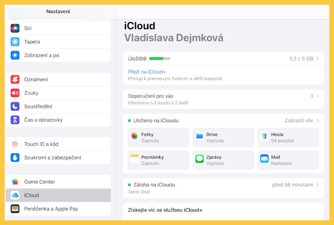
Task: Open Čas u obrazovky hourglass icon
Action: pos(15,120)
